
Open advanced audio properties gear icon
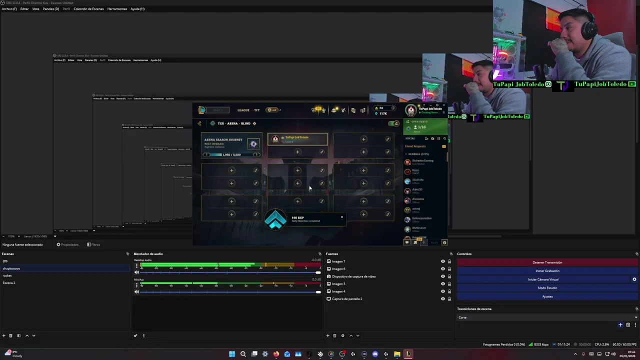[135, 335]
